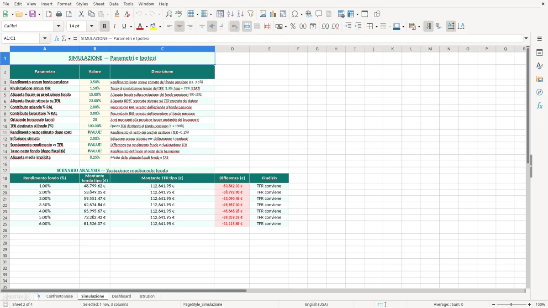548x308 pixels.
Task: Click into the formula input line
Action: [300, 38]
